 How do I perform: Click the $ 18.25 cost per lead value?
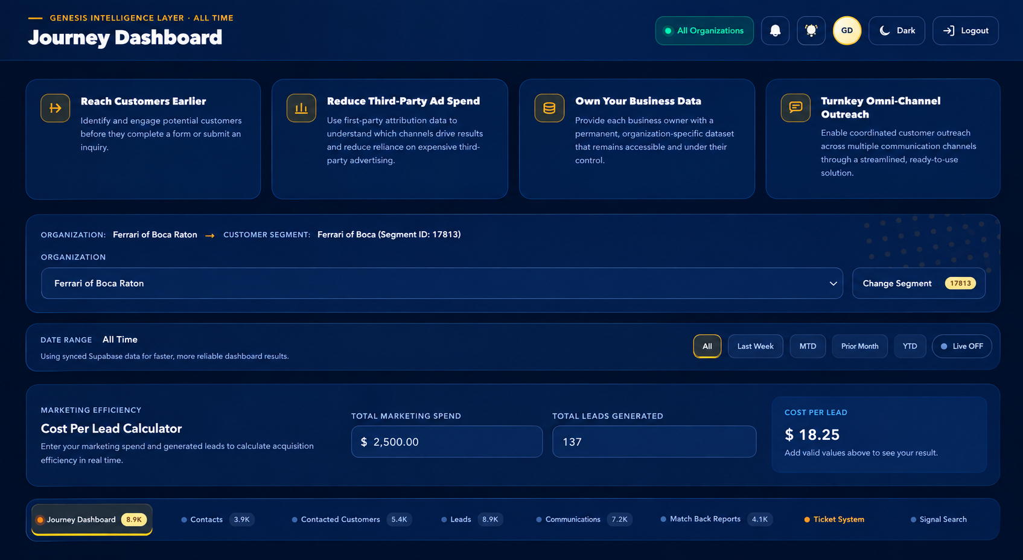click(812, 434)
